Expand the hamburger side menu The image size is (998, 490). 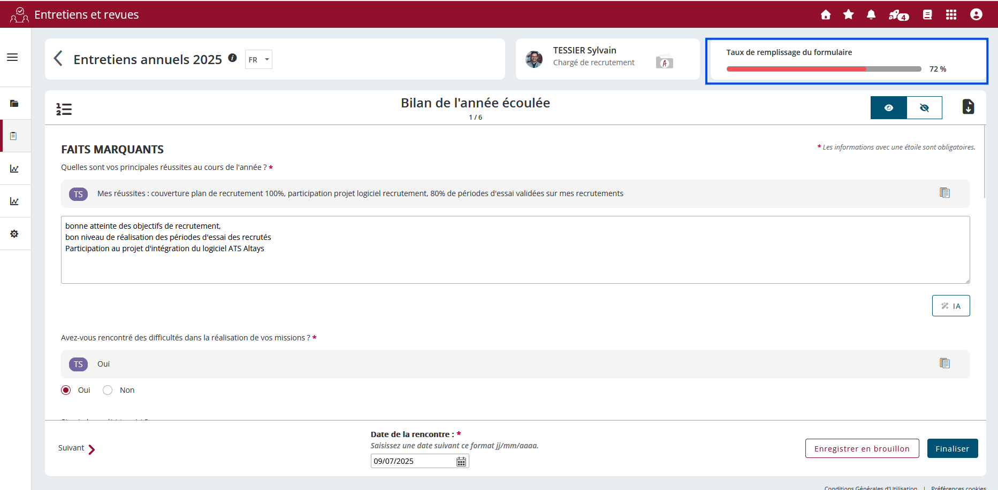pos(12,57)
